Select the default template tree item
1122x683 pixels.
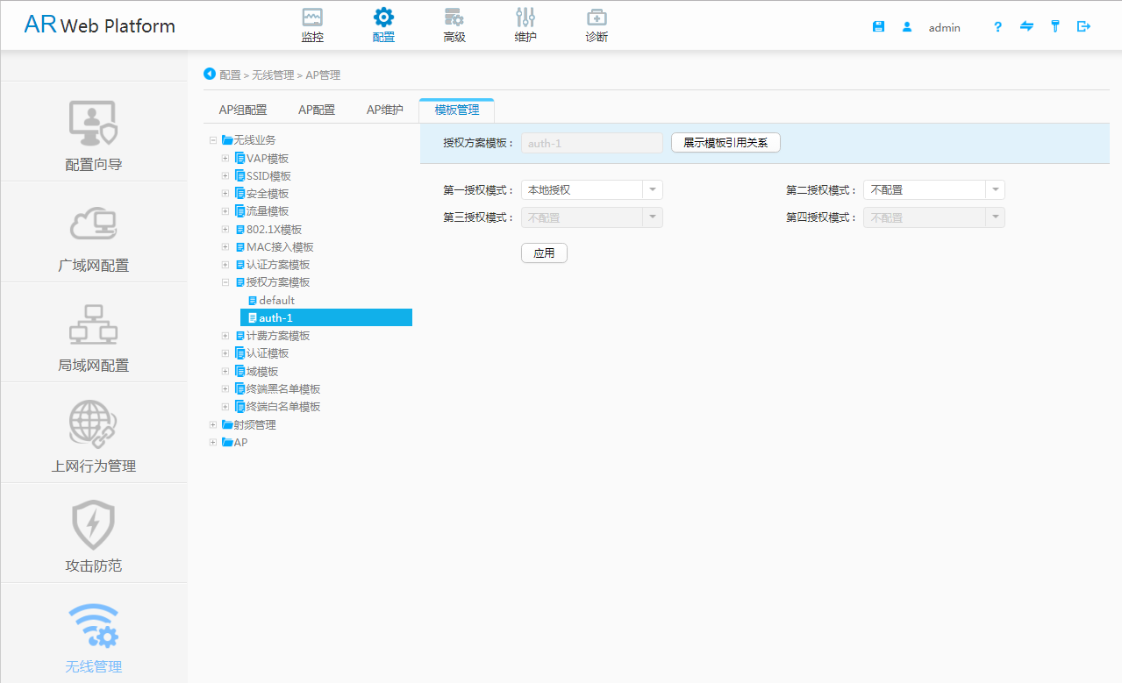tap(276, 301)
